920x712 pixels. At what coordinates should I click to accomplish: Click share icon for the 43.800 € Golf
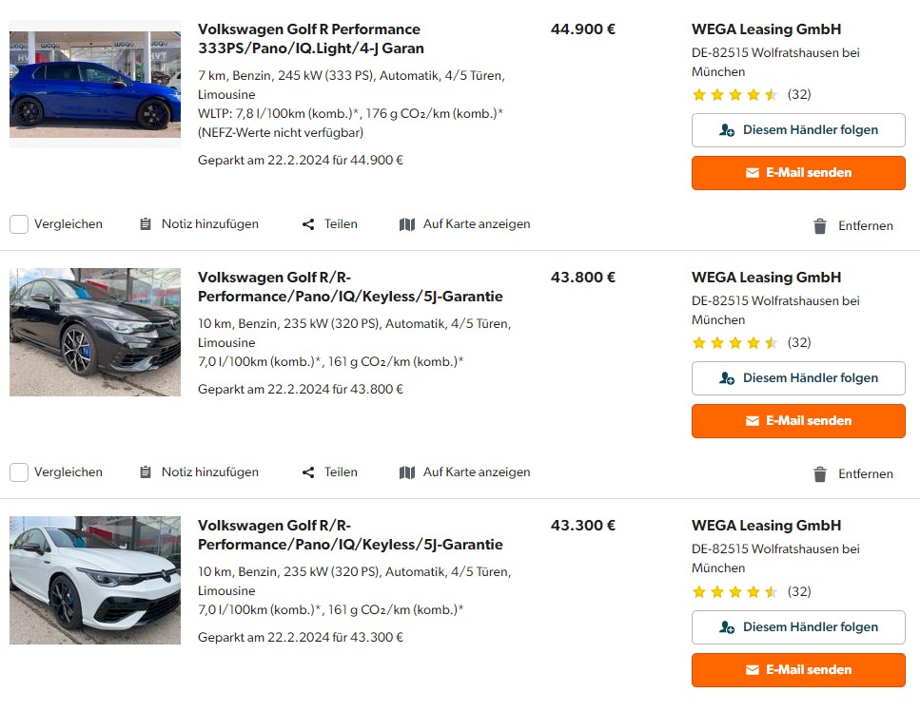click(308, 472)
